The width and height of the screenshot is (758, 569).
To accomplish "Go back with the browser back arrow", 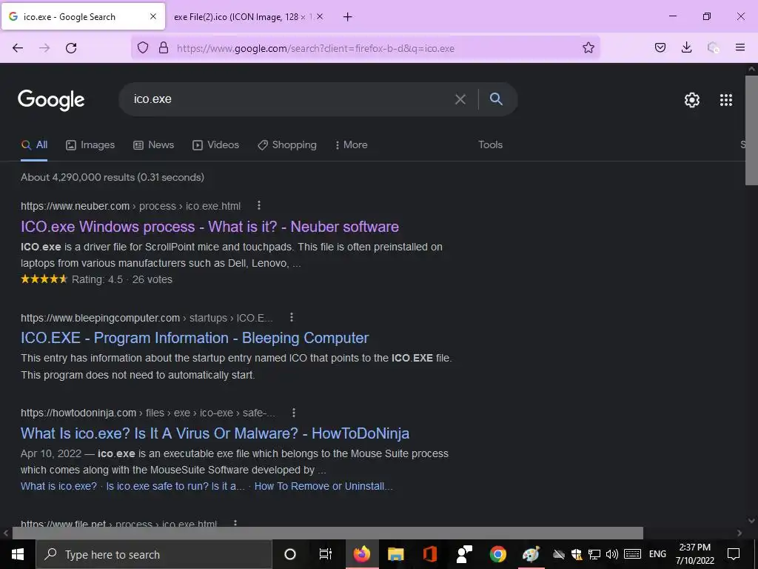I will (18, 48).
